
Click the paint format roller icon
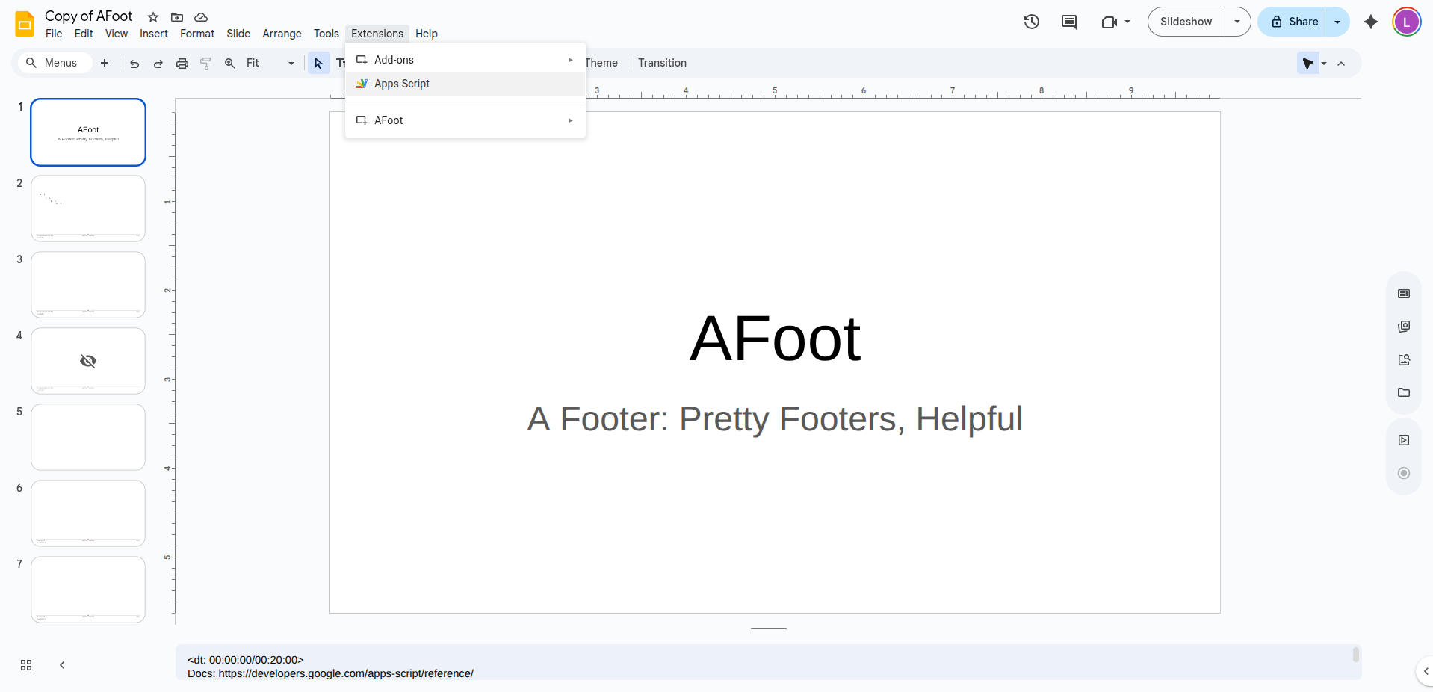coord(205,64)
